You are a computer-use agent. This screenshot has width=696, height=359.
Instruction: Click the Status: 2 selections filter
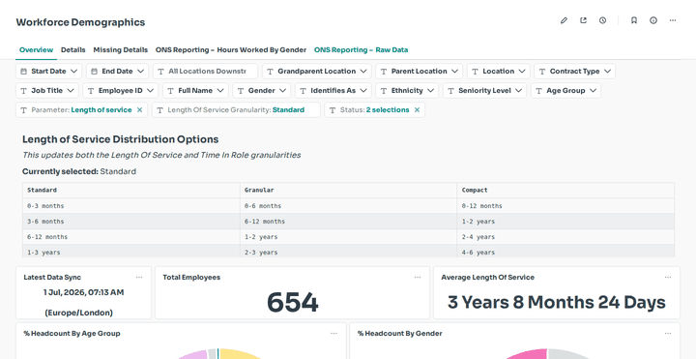(375, 109)
